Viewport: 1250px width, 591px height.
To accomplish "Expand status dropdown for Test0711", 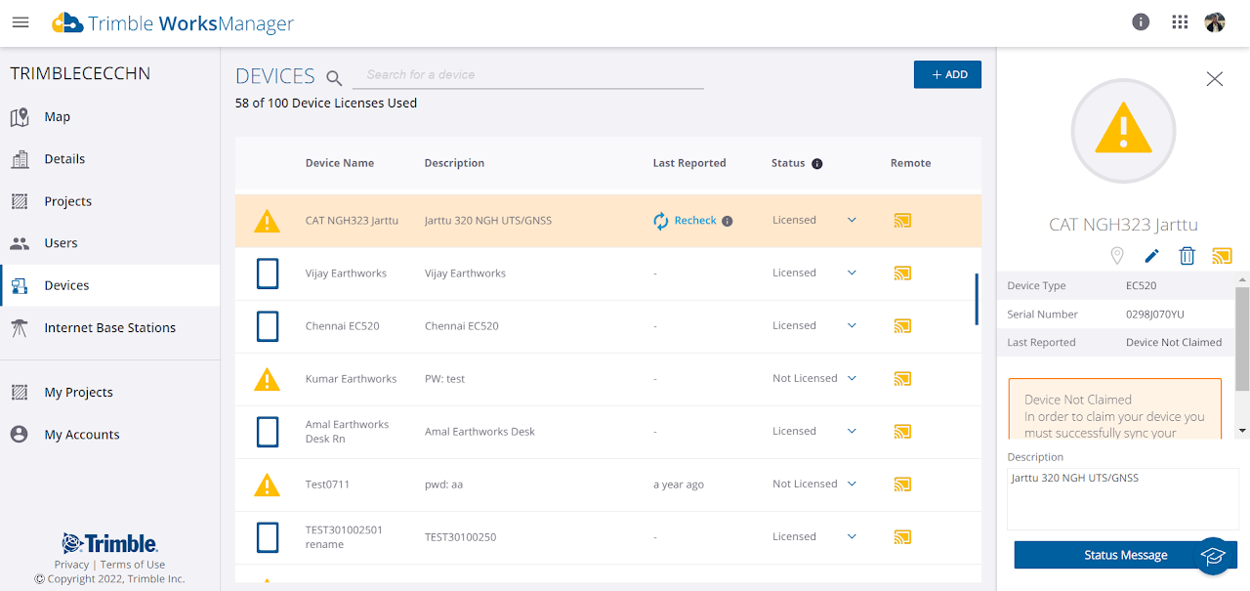I will [852, 485].
